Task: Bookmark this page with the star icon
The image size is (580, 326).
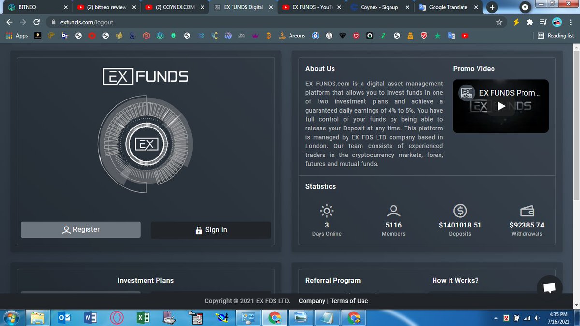Action: (499, 22)
